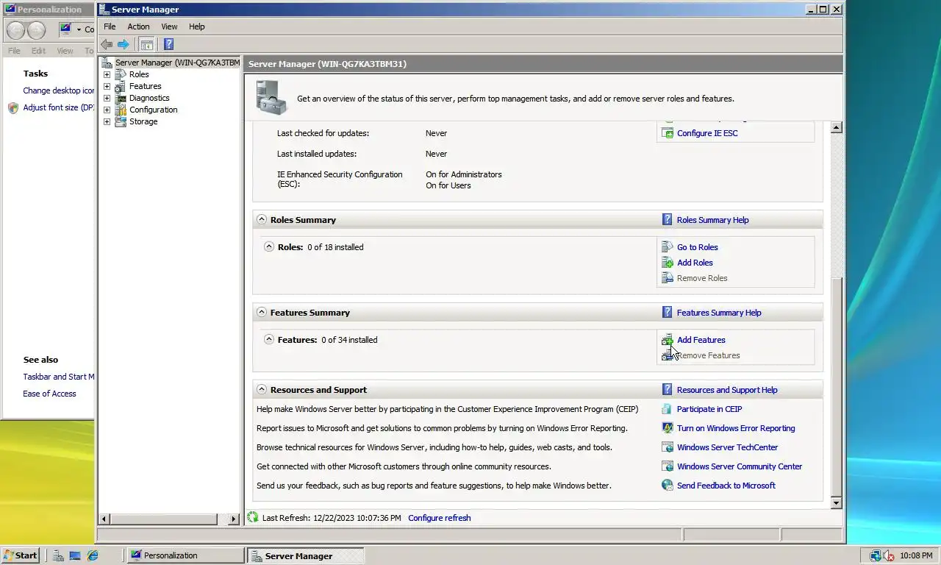The image size is (941, 565).
Task: Click the Add Features link
Action: (701, 340)
